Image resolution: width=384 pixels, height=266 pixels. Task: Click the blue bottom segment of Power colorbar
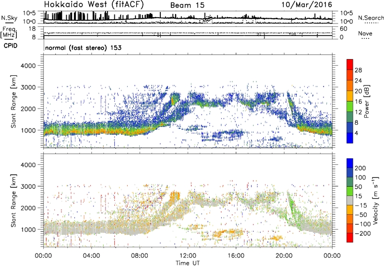(x=350, y=138)
